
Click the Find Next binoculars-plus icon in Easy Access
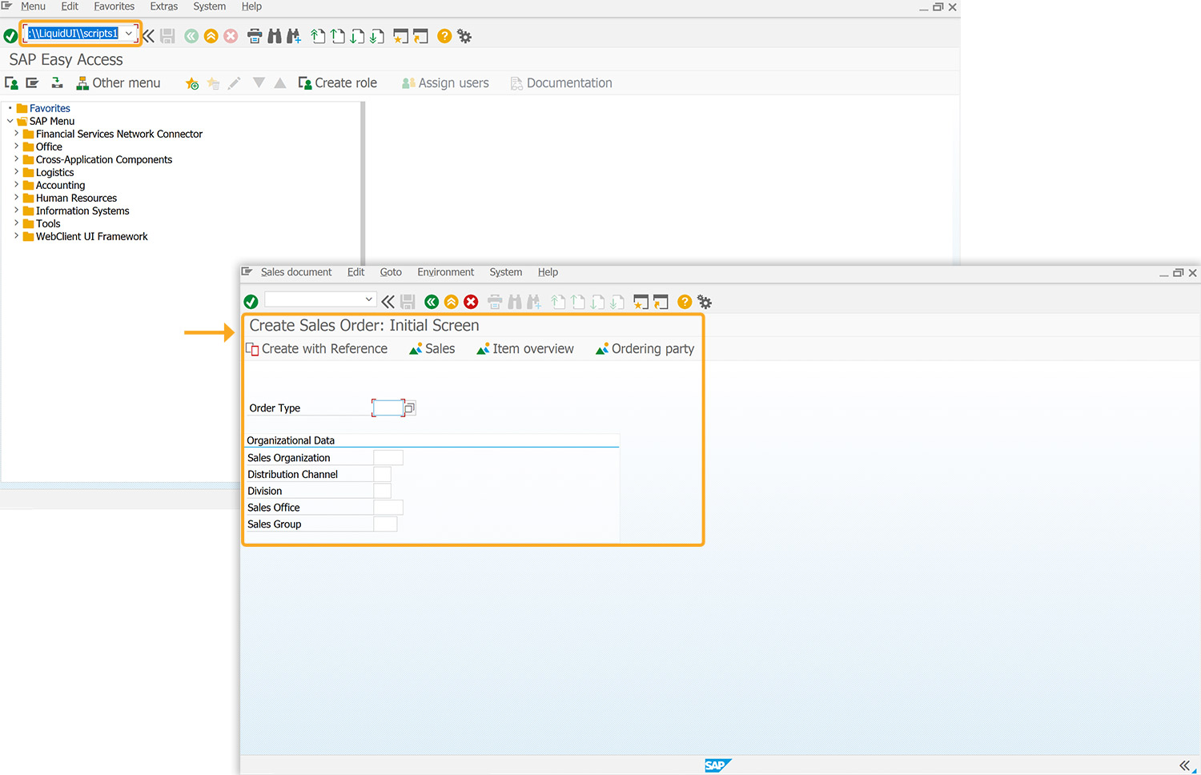pyautogui.click(x=294, y=36)
